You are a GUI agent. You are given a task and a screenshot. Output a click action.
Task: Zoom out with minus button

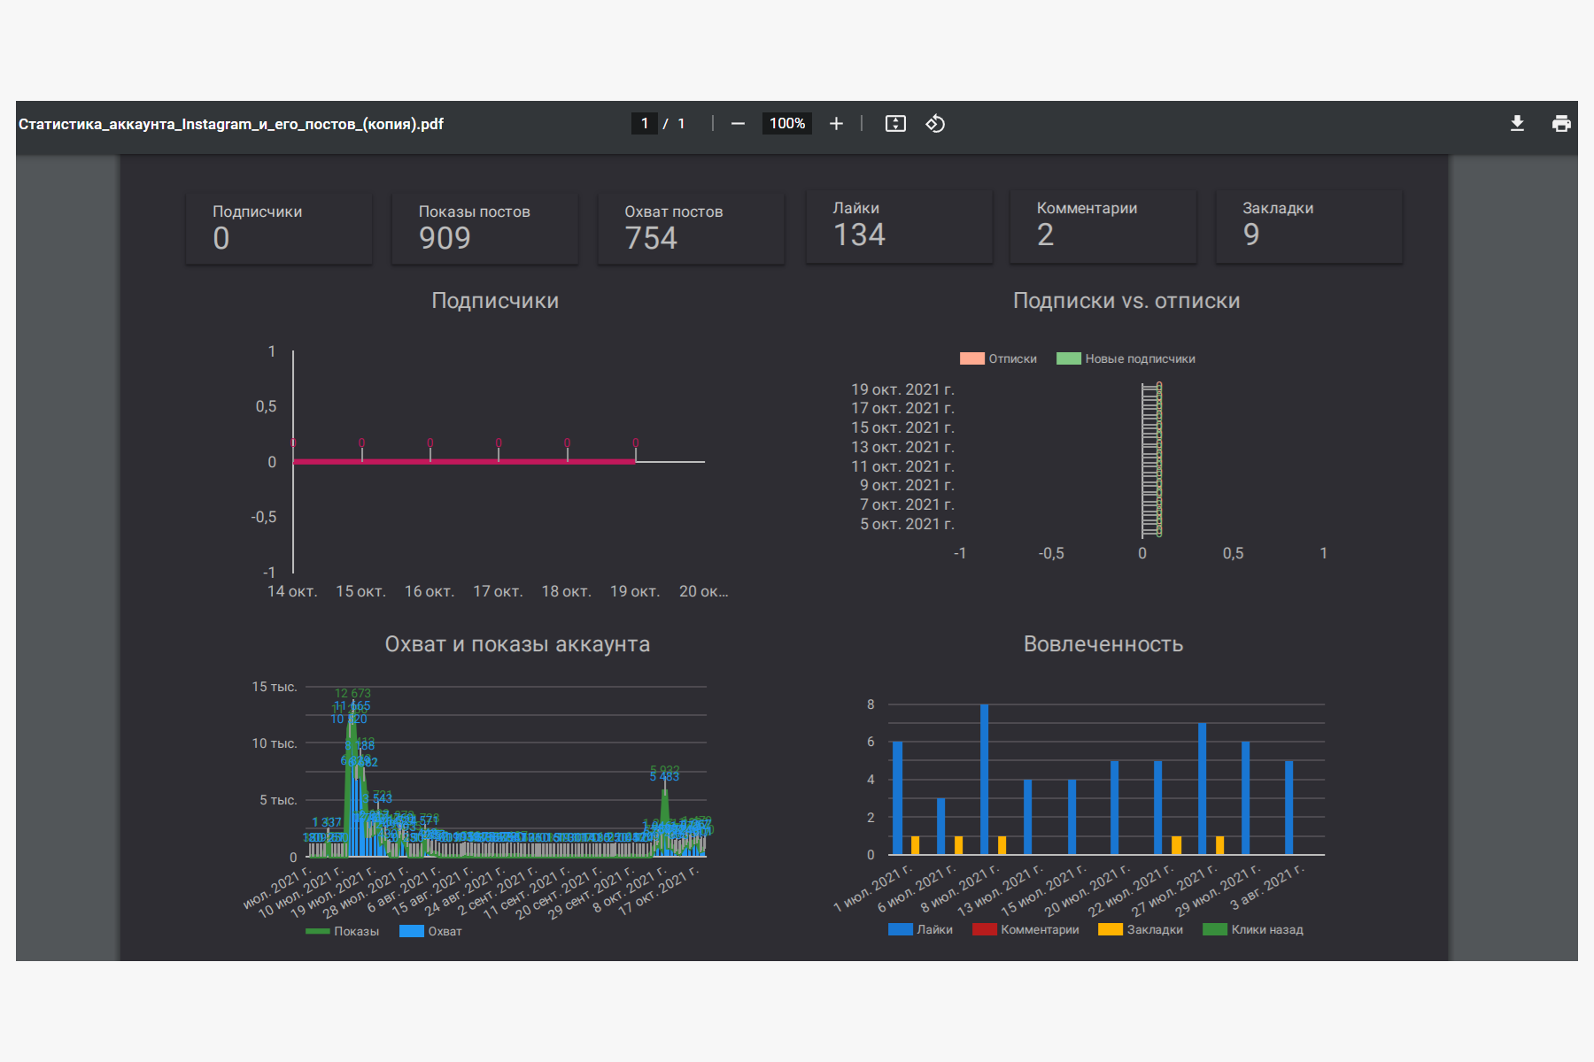[x=738, y=124]
